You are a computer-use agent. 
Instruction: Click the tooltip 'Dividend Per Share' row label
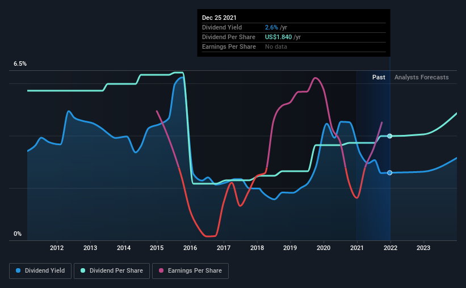[229, 37]
